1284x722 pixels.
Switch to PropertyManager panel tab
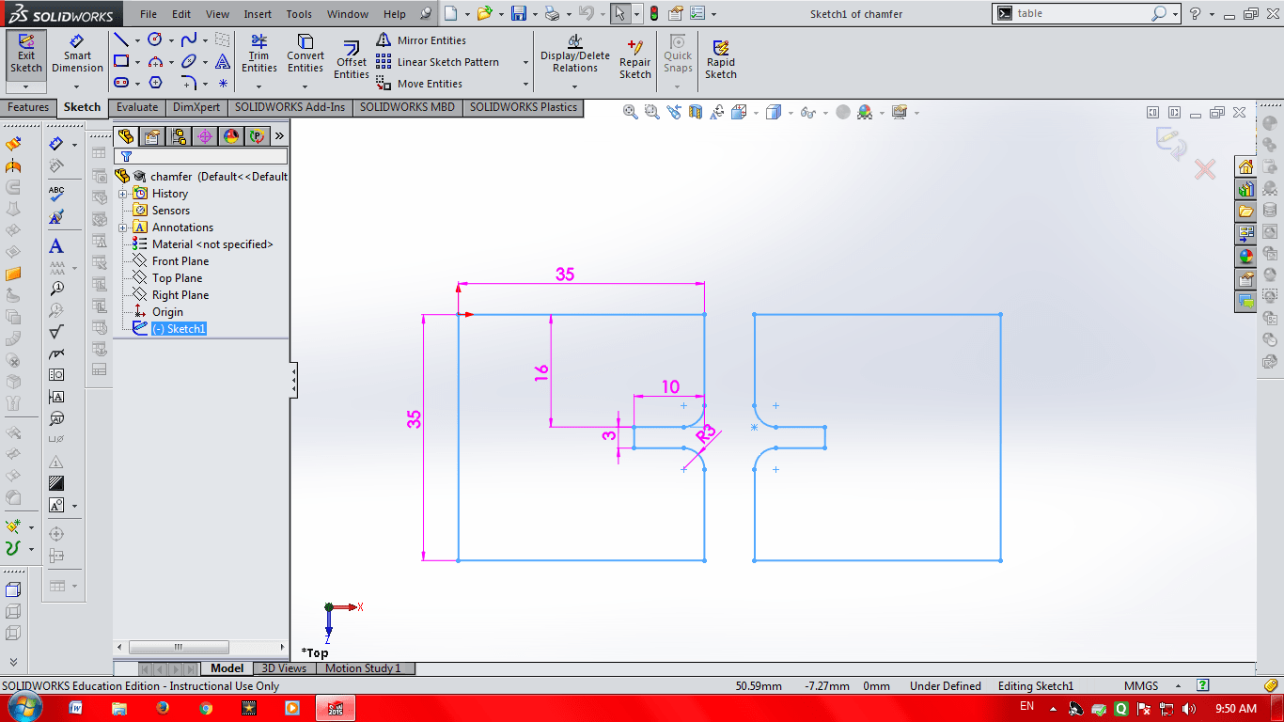tap(152, 136)
